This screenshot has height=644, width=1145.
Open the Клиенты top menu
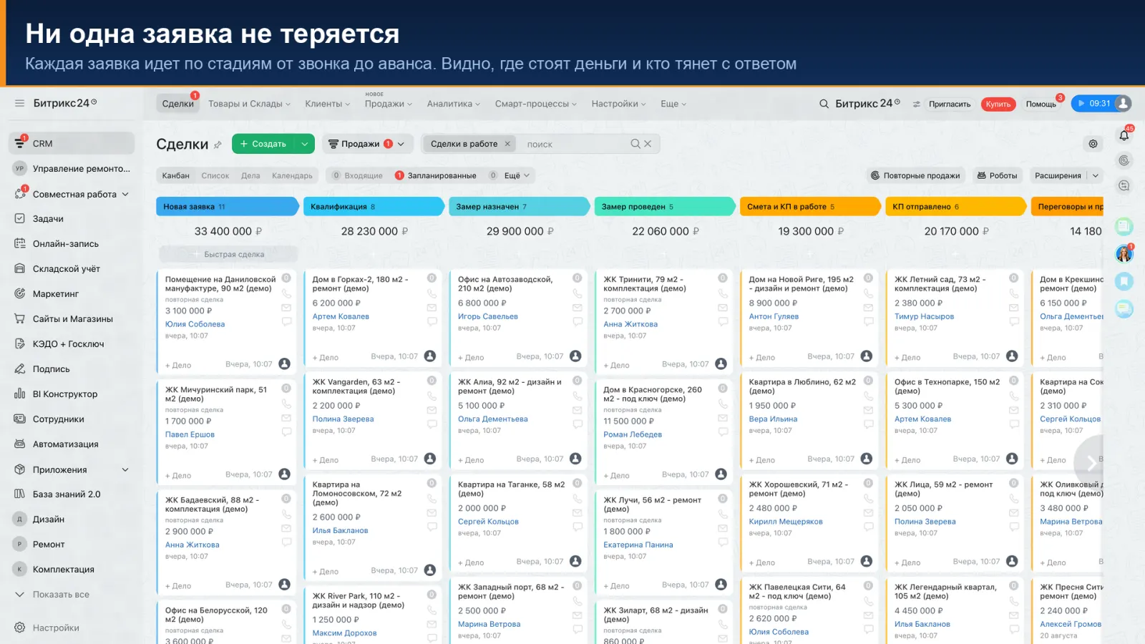[328, 104]
